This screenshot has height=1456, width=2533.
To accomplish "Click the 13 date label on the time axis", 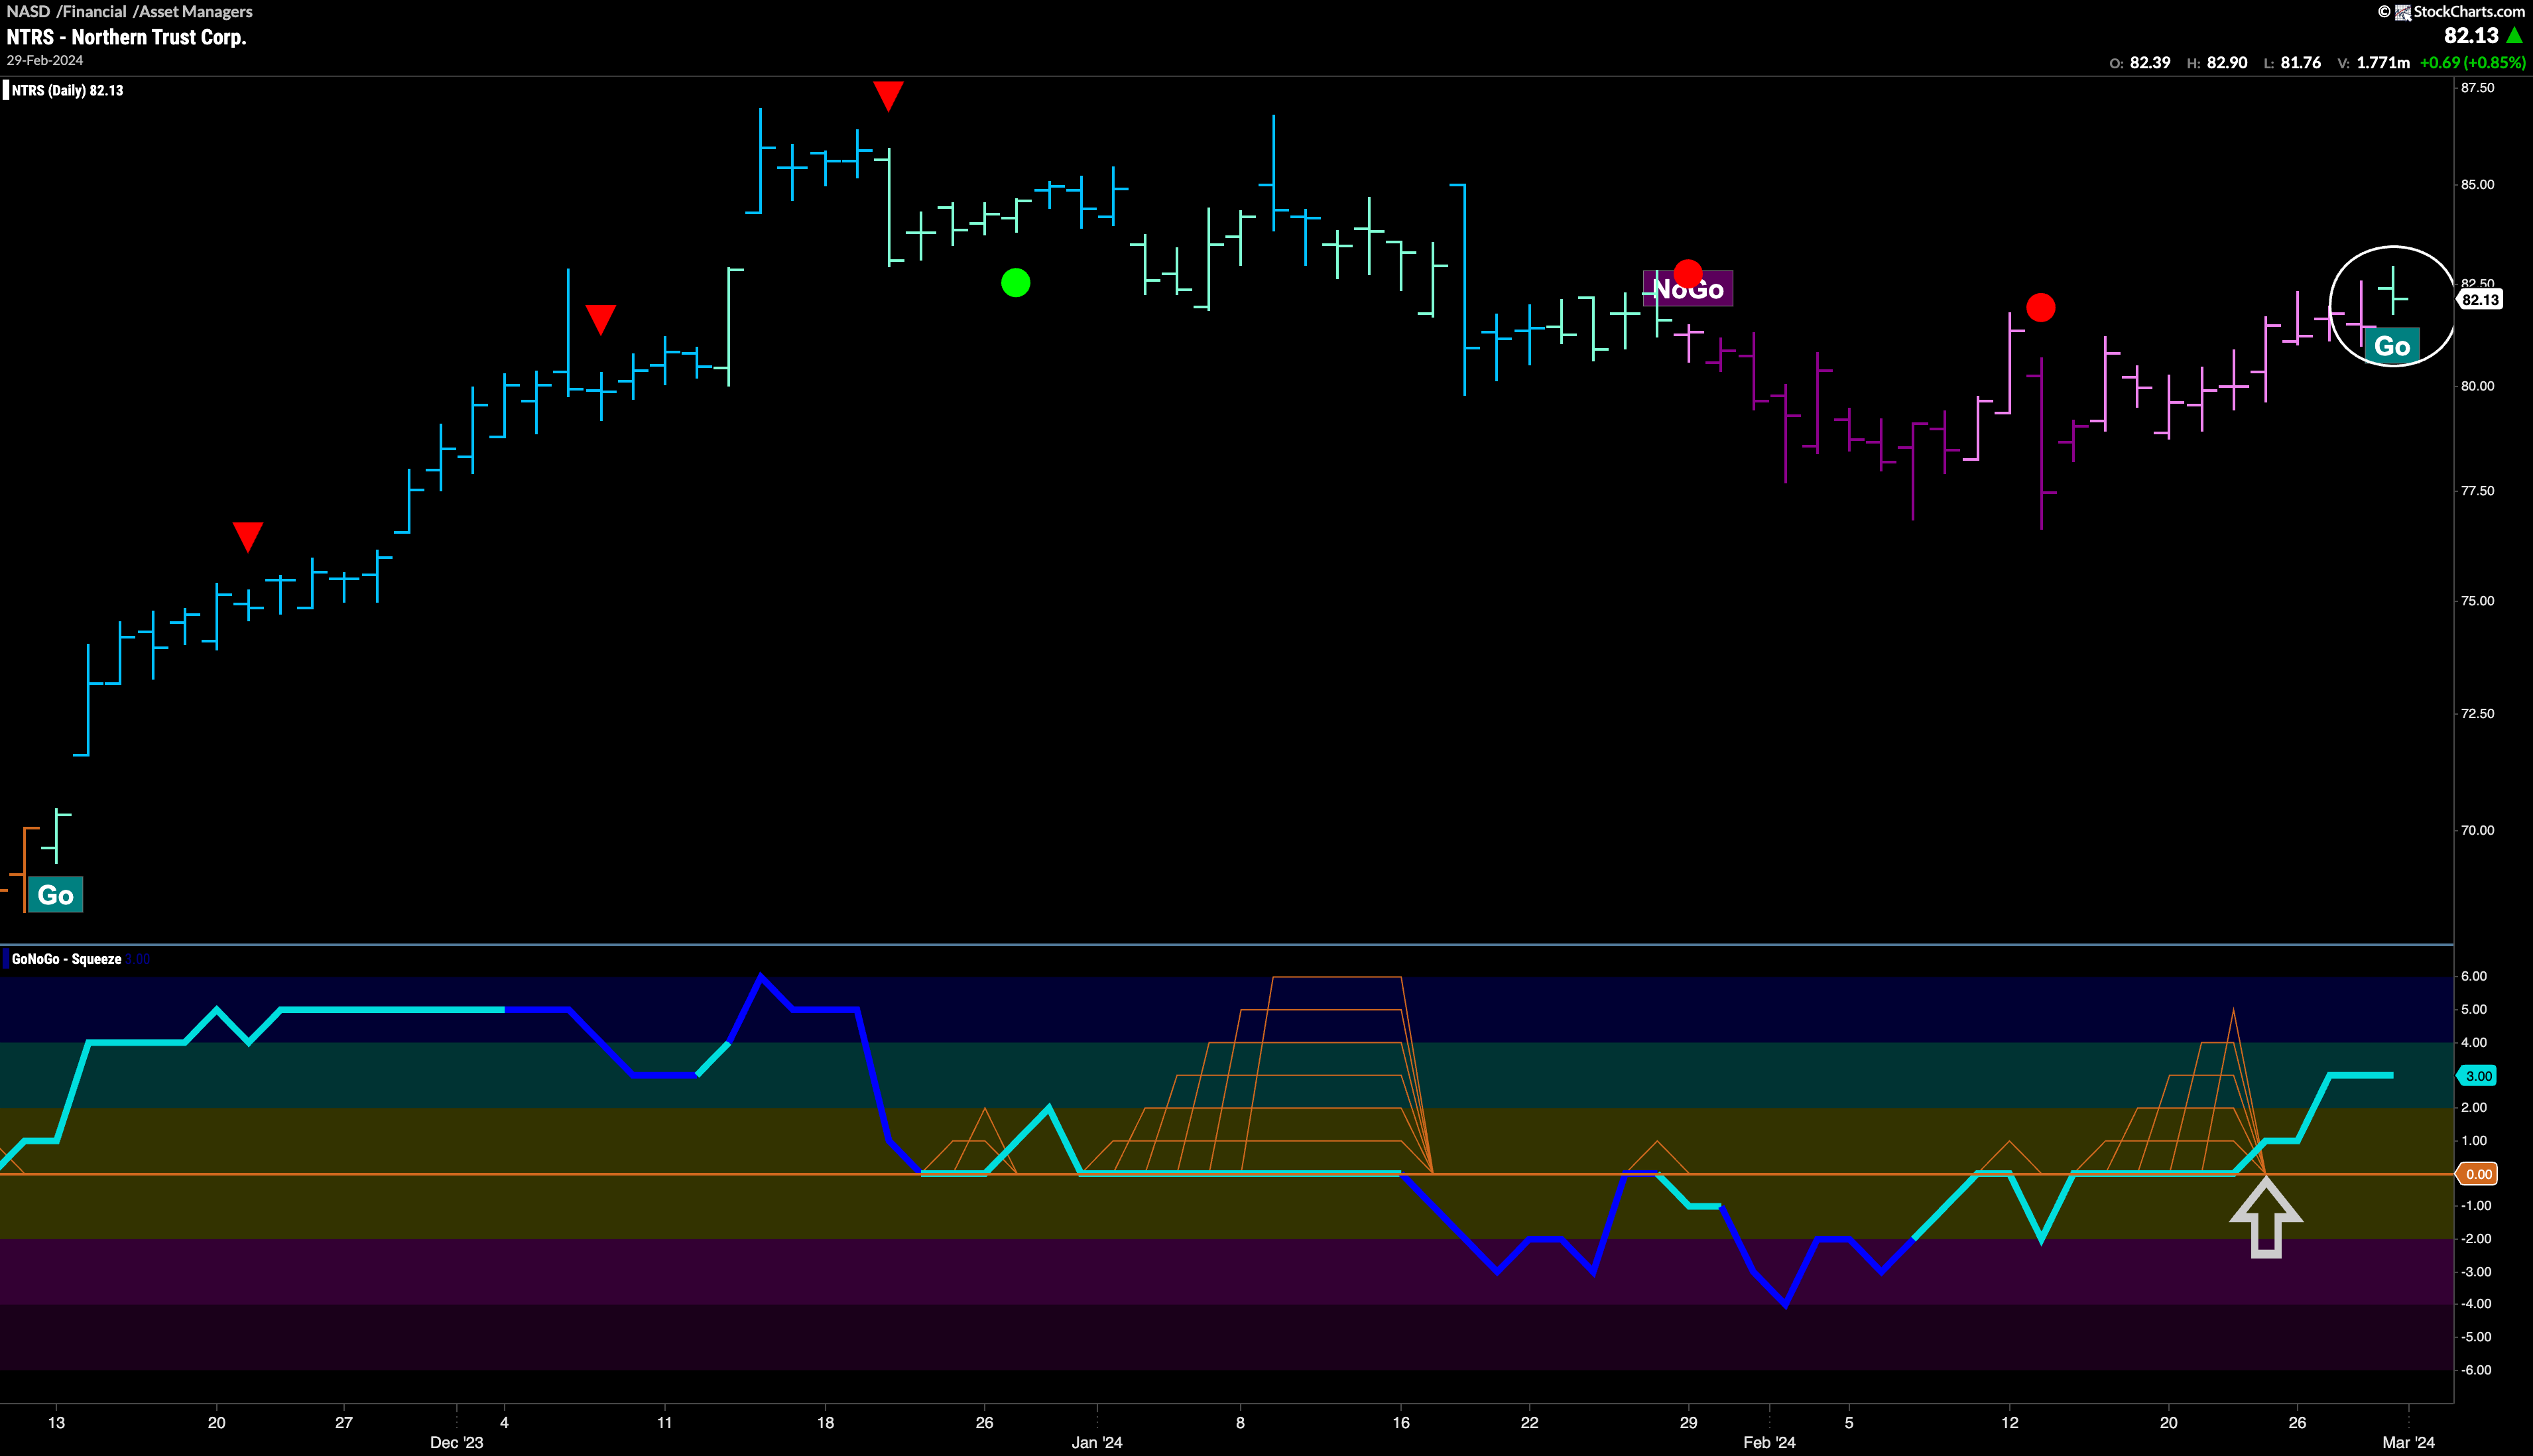I will point(56,1422).
